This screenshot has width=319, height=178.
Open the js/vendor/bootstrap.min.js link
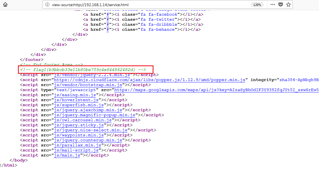pos(88,85)
